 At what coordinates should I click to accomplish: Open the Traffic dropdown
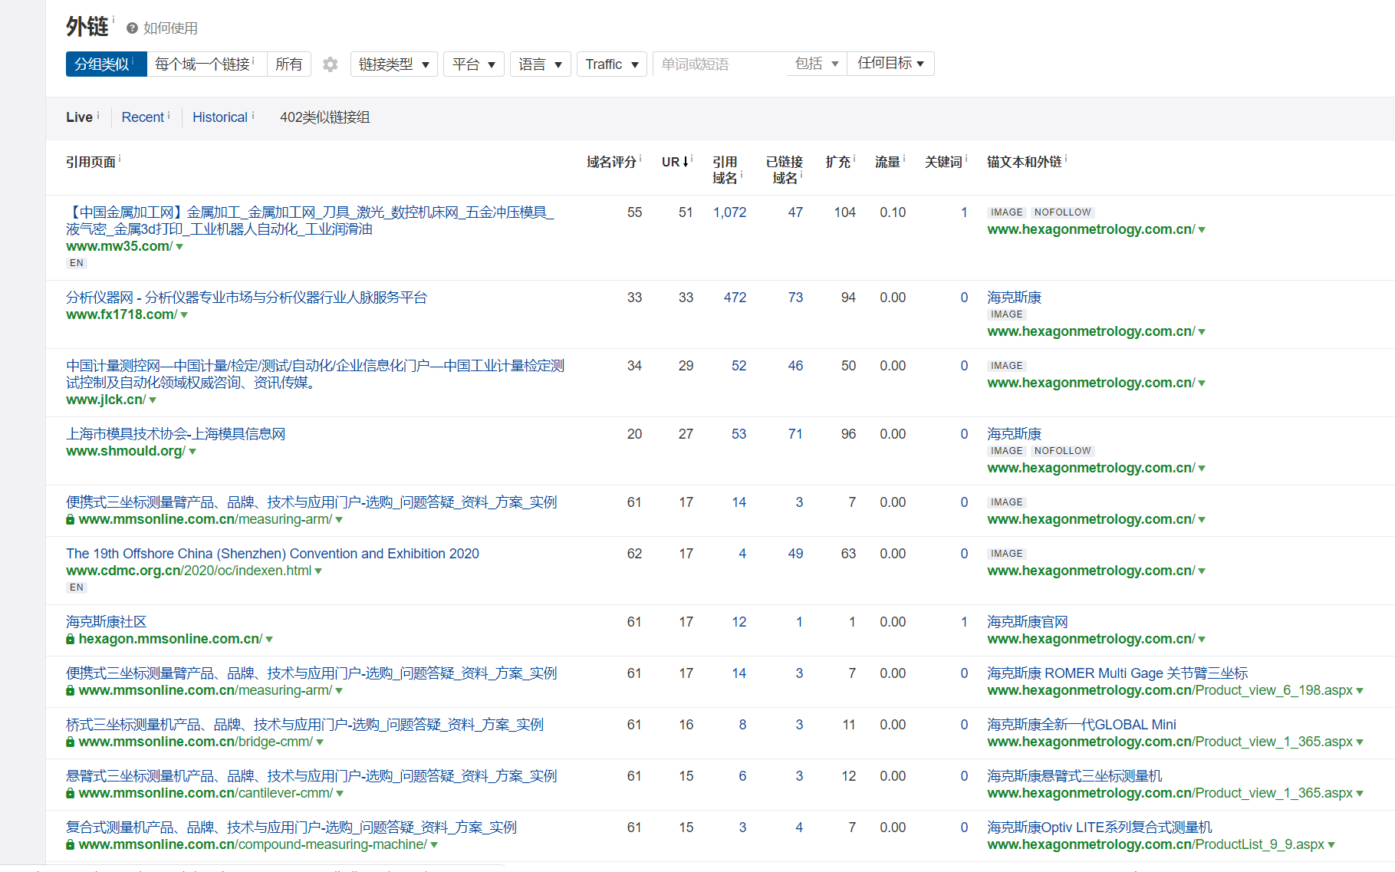(x=612, y=64)
